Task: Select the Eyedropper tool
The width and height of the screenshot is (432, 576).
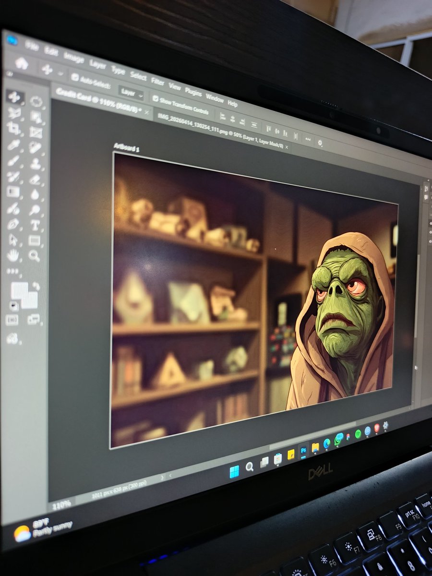Action: click(x=14, y=144)
